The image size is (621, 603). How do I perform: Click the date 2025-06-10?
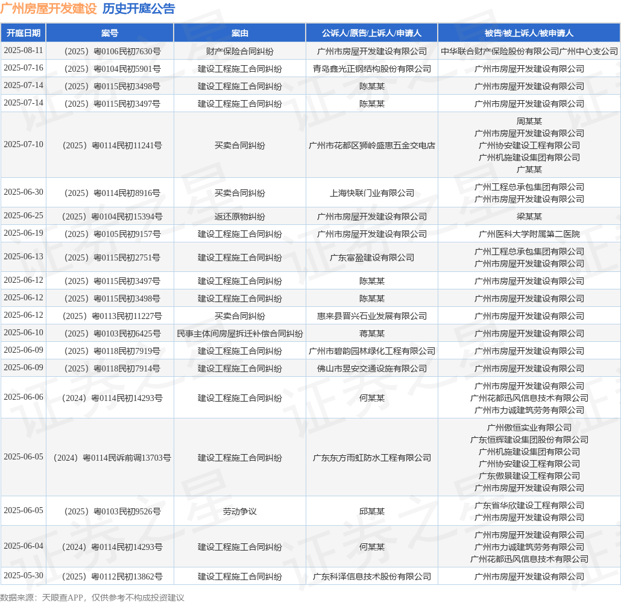coord(24,332)
